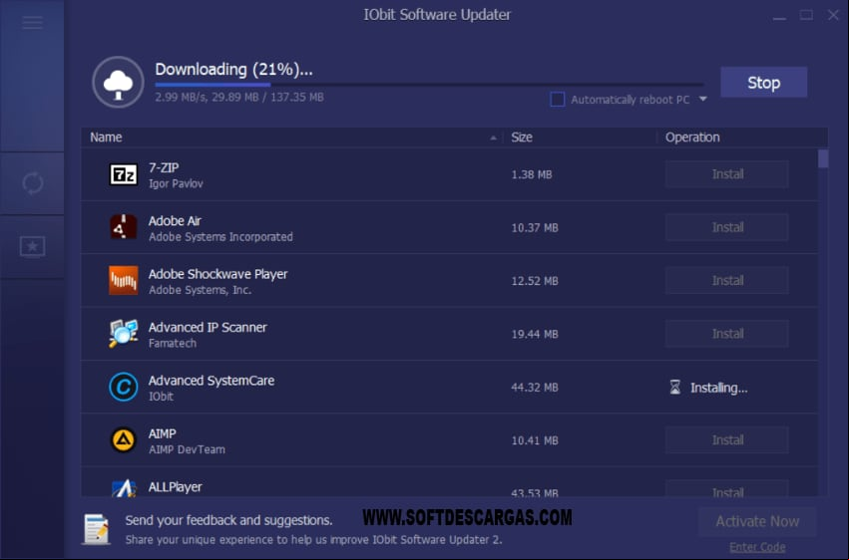Install ALLPlayer
849x560 pixels.
click(727, 489)
